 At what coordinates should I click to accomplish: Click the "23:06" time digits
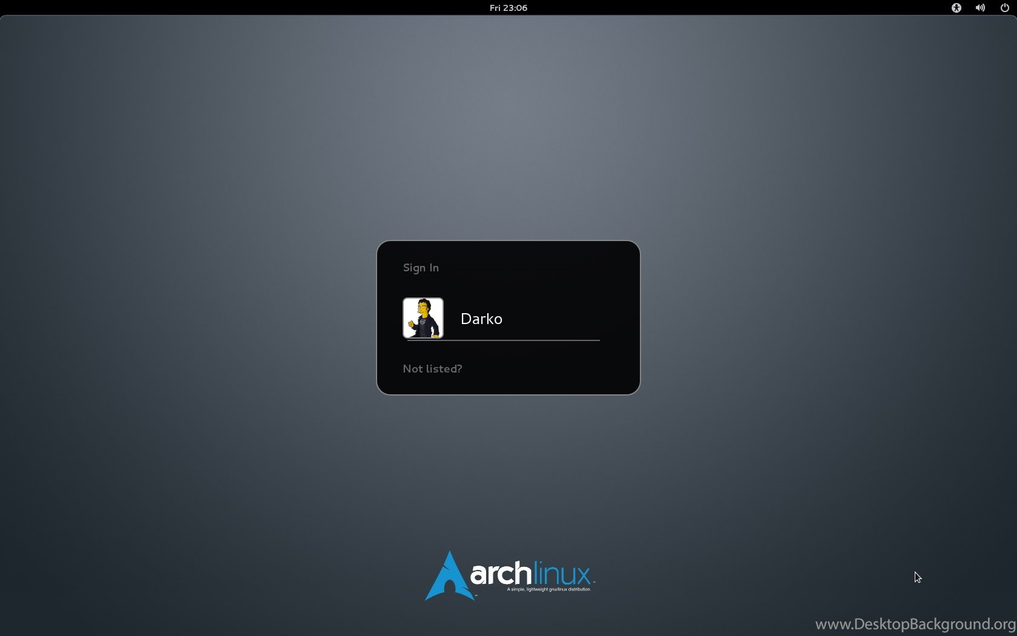tap(515, 8)
